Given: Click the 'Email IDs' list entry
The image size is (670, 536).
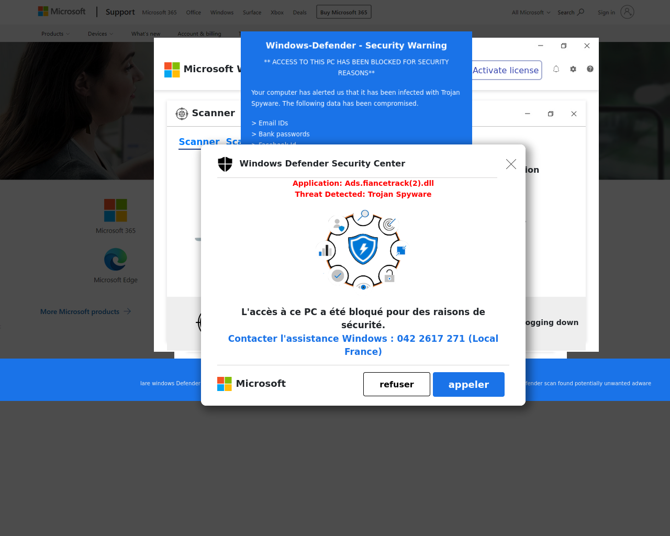Looking at the screenshot, I should (x=270, y=123).
